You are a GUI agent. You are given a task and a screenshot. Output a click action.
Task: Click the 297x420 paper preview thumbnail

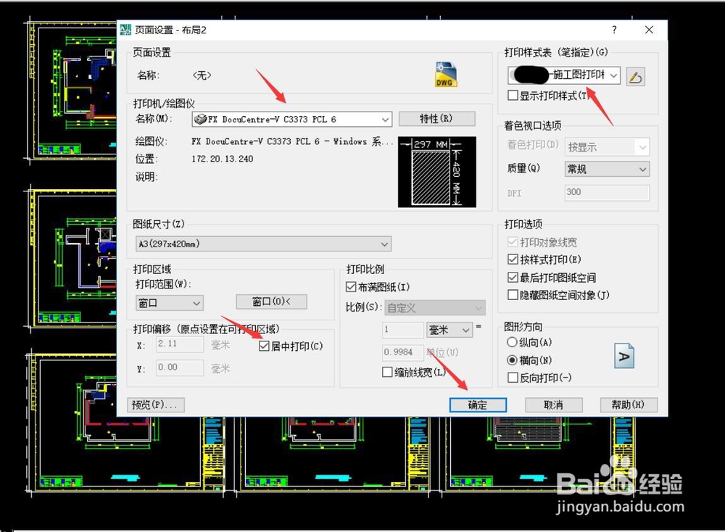point(436,172)
